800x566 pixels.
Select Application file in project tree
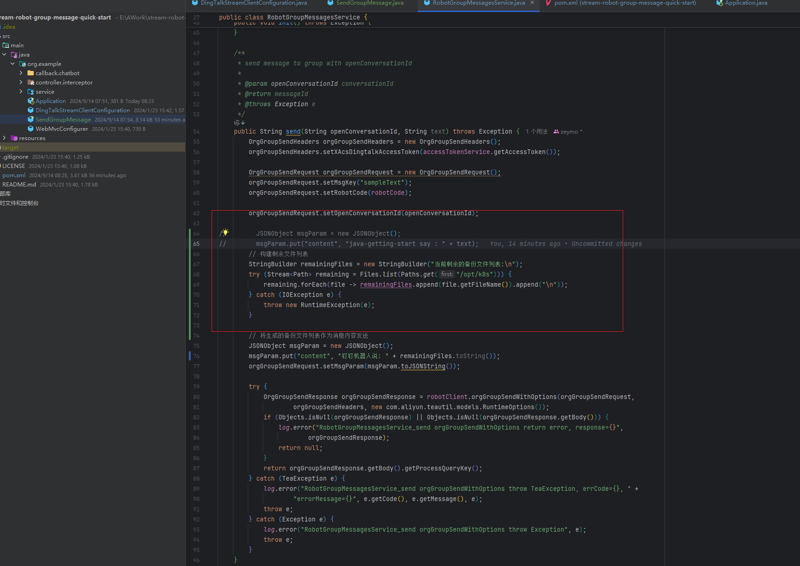[x=93, y=101]
